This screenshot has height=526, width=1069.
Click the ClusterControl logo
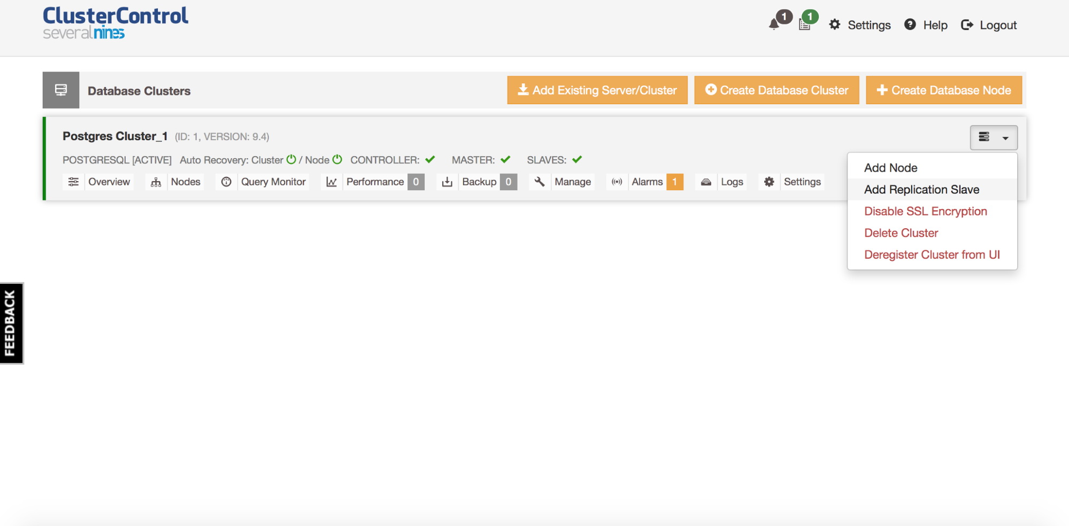[116, 22]
